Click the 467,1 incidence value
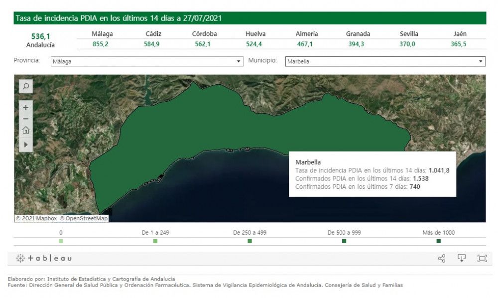 click(x=305, y=44)
